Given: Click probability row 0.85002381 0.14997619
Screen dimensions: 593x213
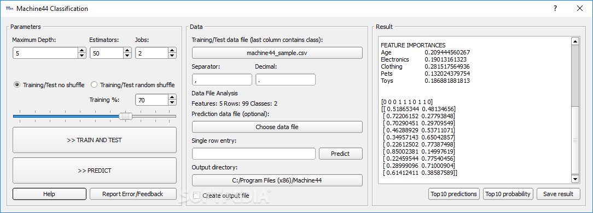Looking at the screenshot, I should point(418,151).
